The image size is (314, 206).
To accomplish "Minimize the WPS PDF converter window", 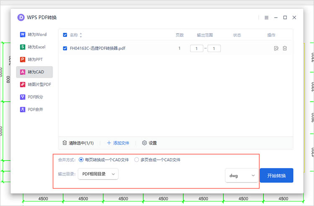I will point(276,18).
